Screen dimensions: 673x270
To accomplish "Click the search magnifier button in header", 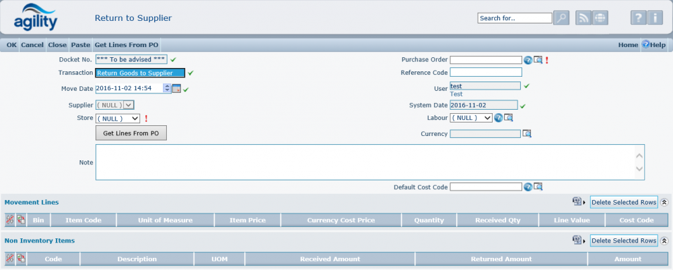I will [561, 18].
